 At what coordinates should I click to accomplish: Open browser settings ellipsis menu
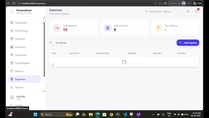tap(189, 3)
